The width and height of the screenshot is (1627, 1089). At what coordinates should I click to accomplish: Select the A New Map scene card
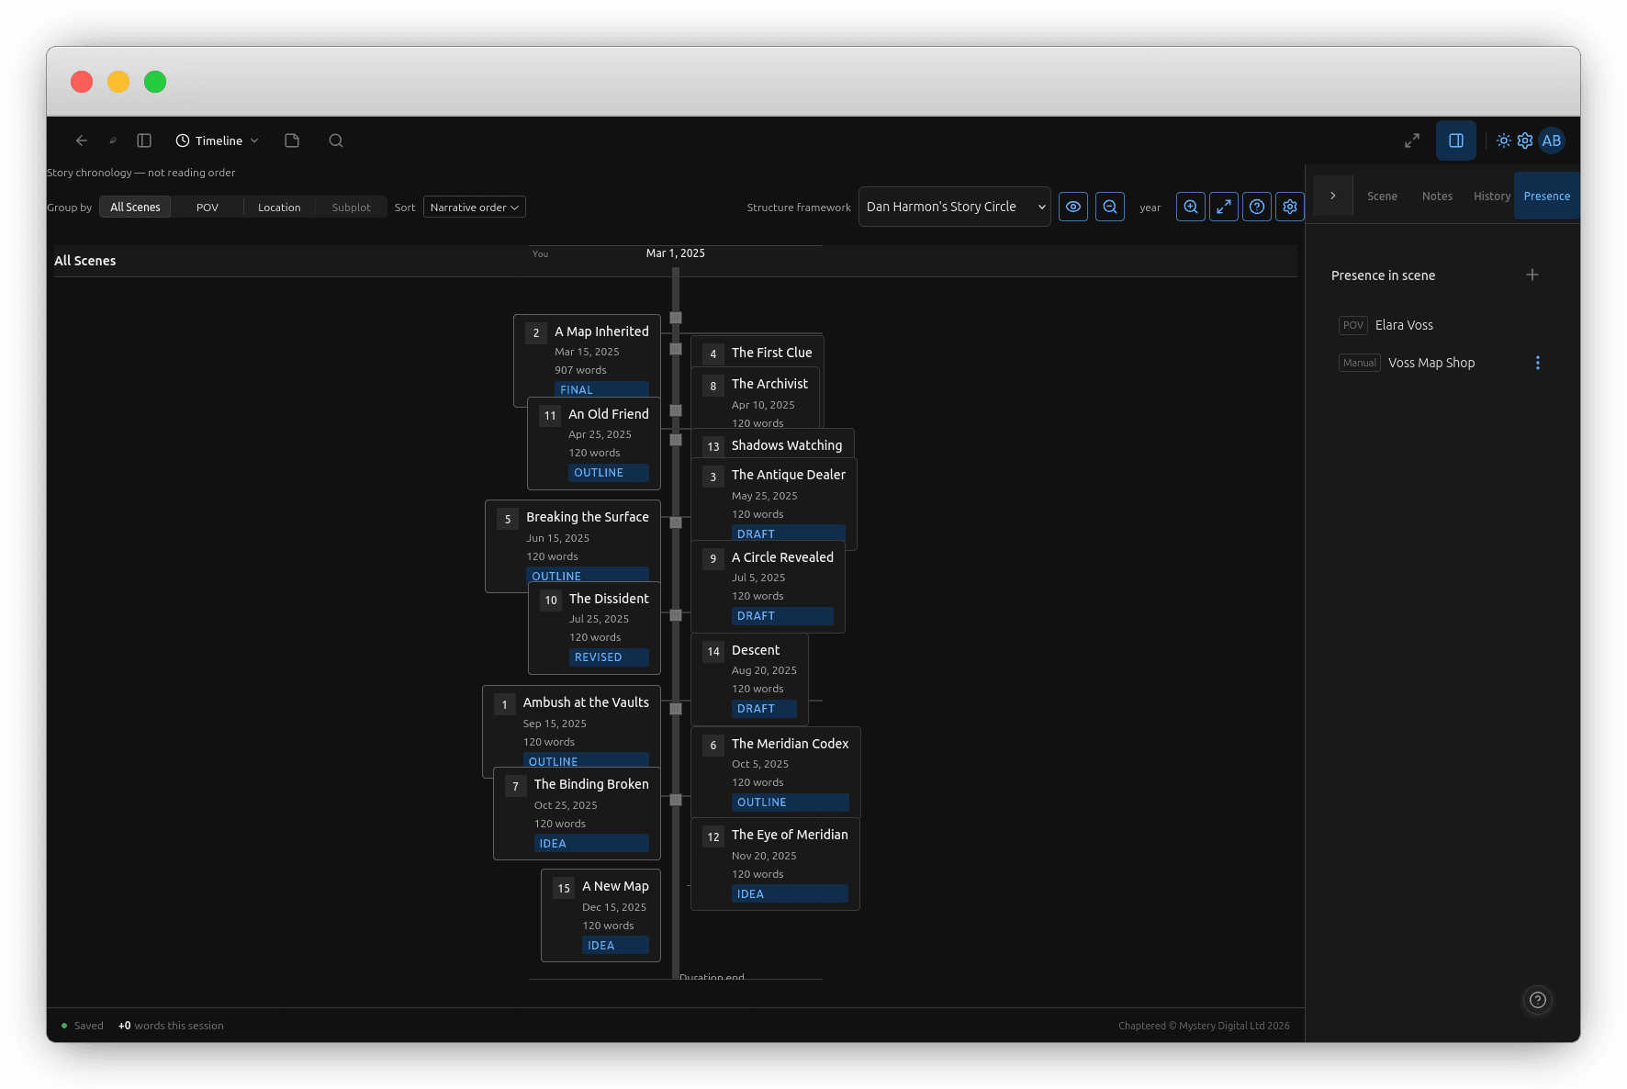600,915
